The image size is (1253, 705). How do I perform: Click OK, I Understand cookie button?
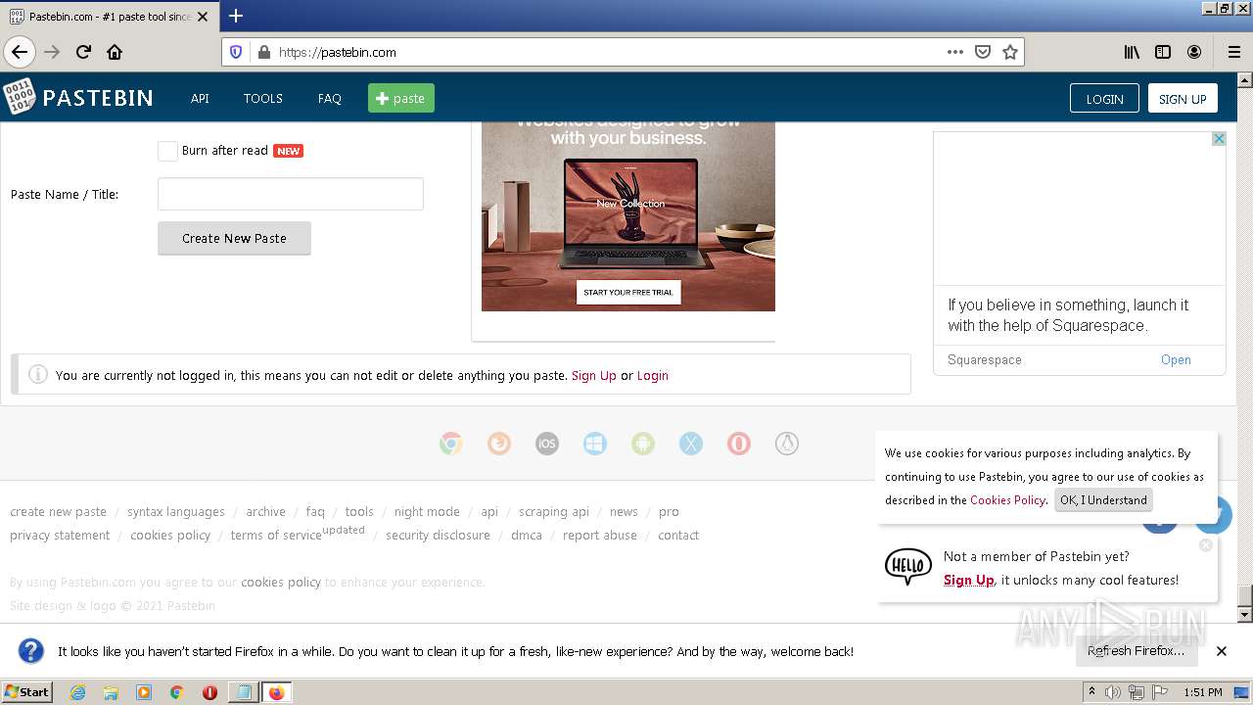pos(1103,499)
